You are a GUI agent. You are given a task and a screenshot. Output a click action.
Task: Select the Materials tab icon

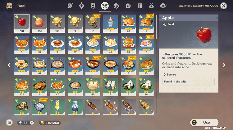click(x=116, y=6)
